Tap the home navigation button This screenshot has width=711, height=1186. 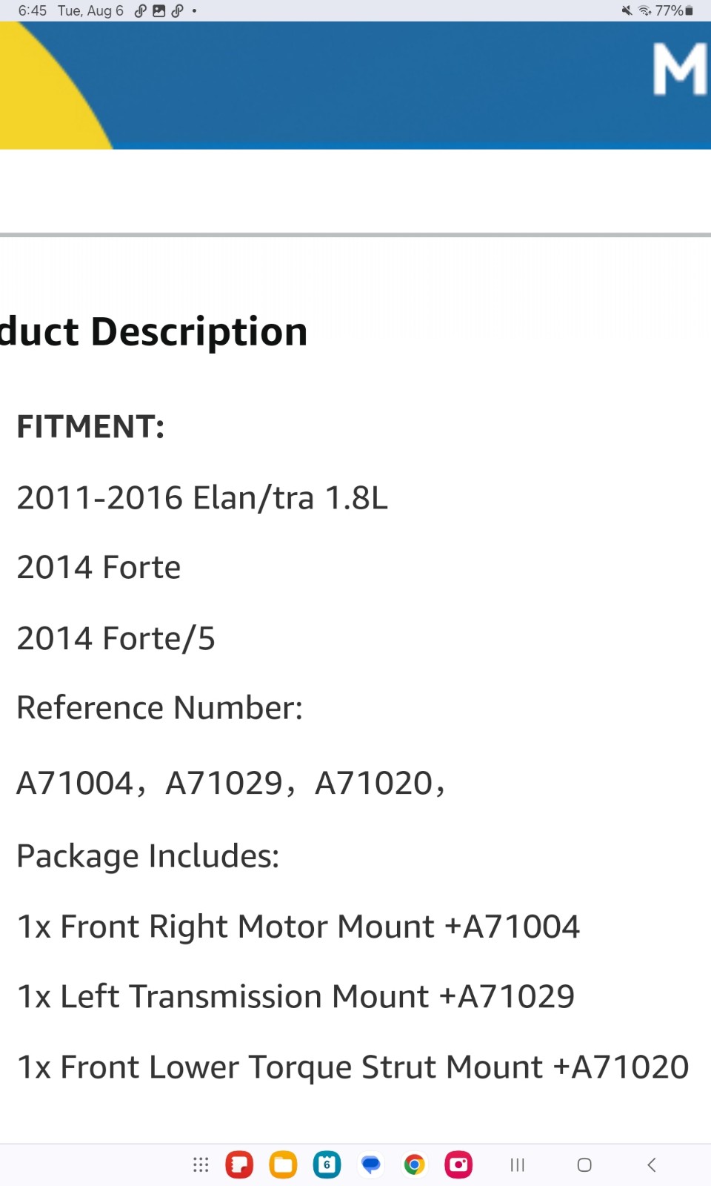coord(584,1165)
